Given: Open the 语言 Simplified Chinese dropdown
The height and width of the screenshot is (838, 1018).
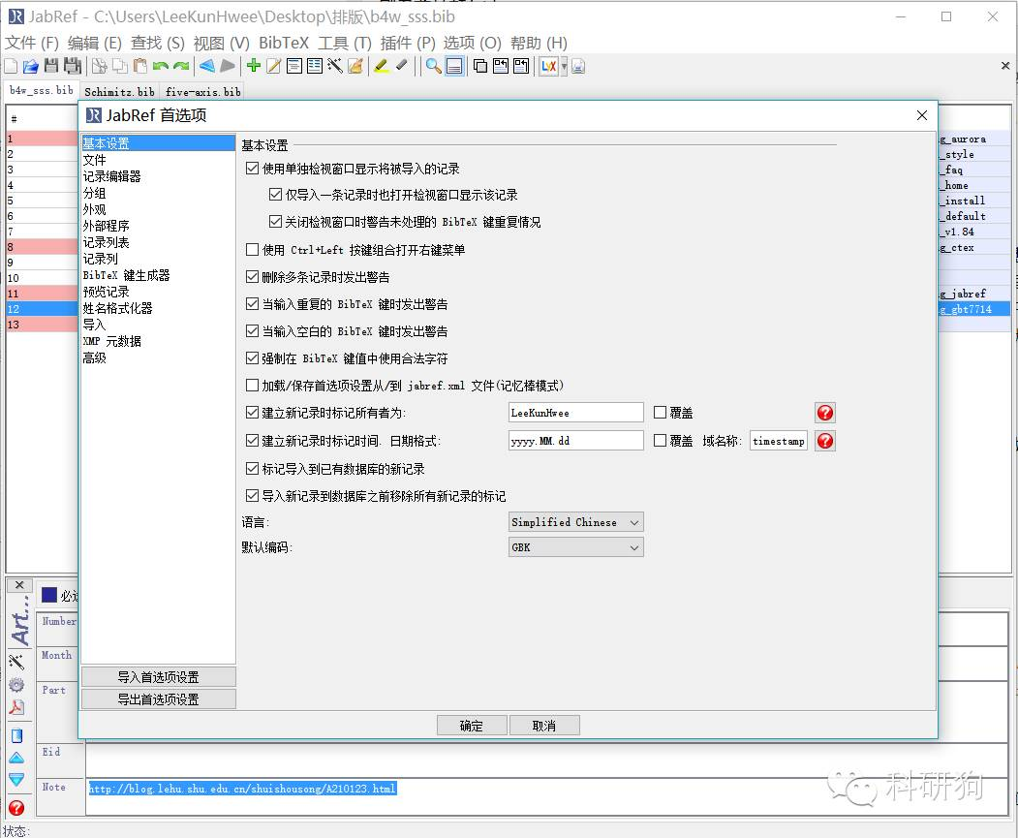Looking at the screenshot, I should point(576,522).
